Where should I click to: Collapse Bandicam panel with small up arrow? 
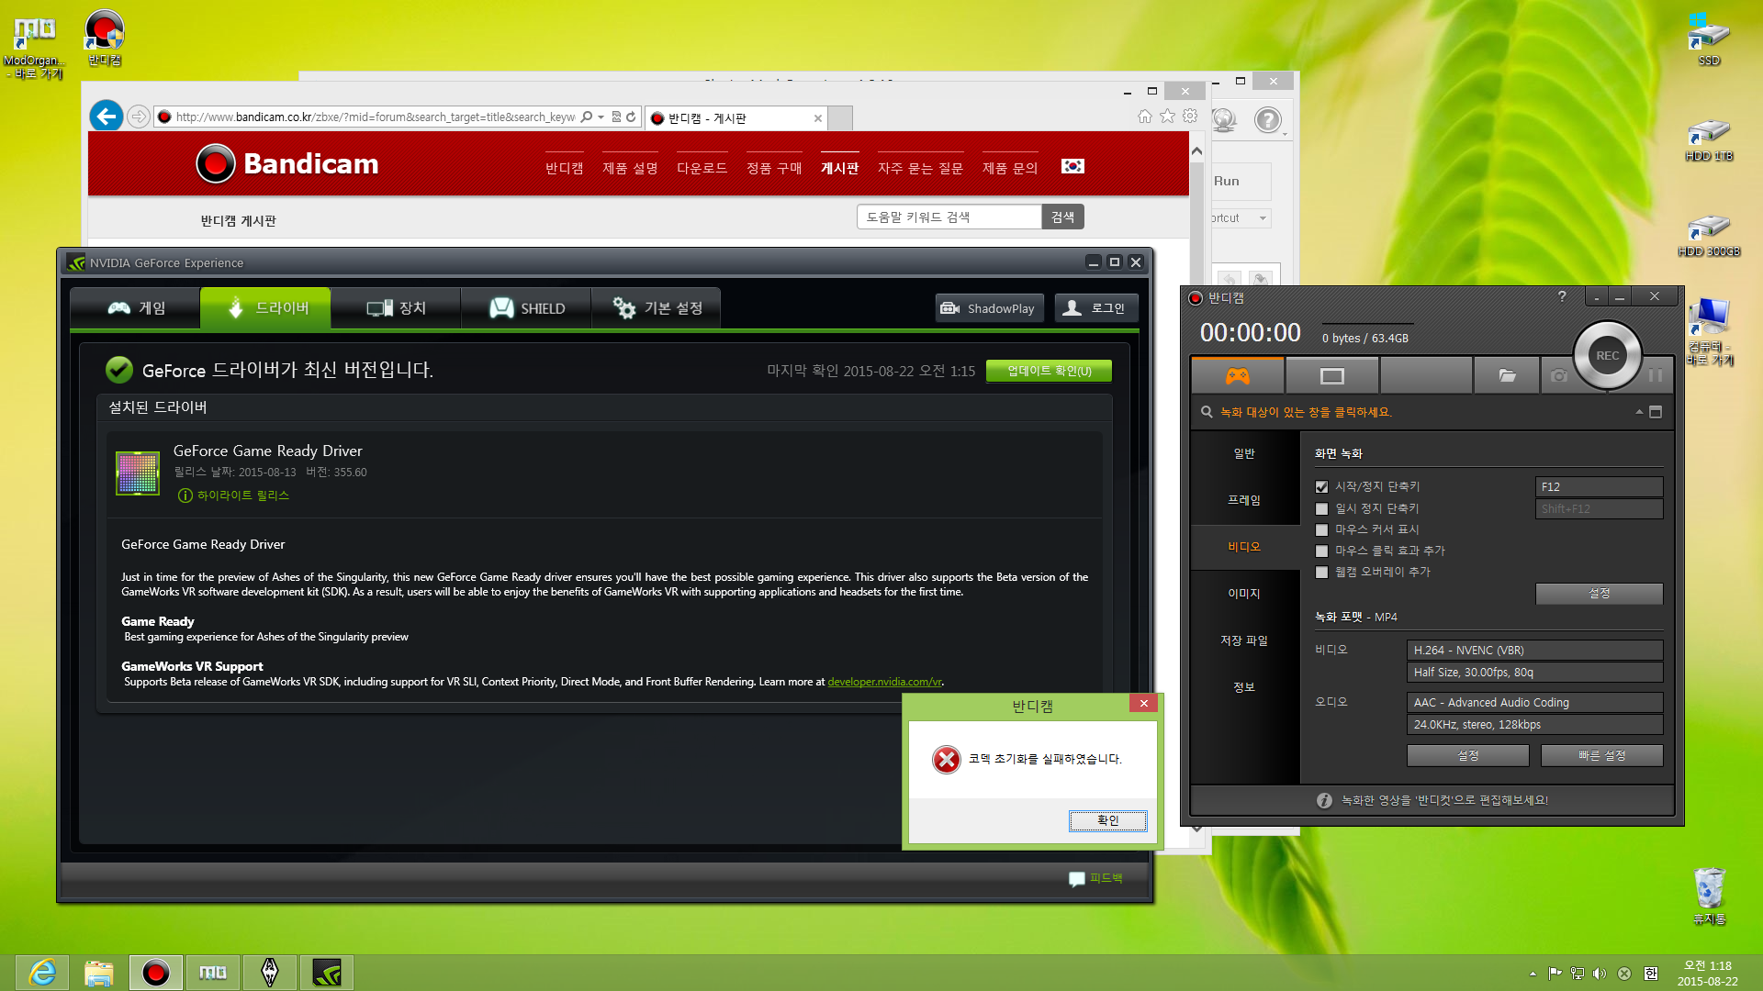1639,412
